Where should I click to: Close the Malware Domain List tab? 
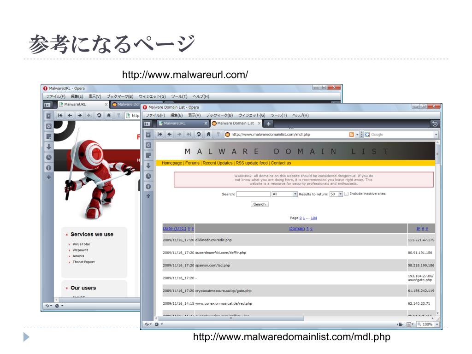click(x=259, y=124)
